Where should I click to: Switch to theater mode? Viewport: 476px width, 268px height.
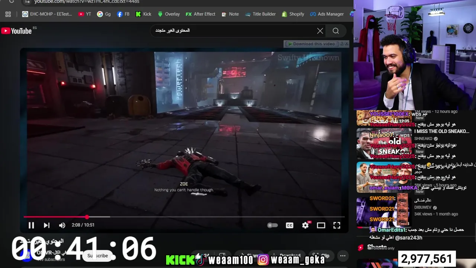click(321, 225)
